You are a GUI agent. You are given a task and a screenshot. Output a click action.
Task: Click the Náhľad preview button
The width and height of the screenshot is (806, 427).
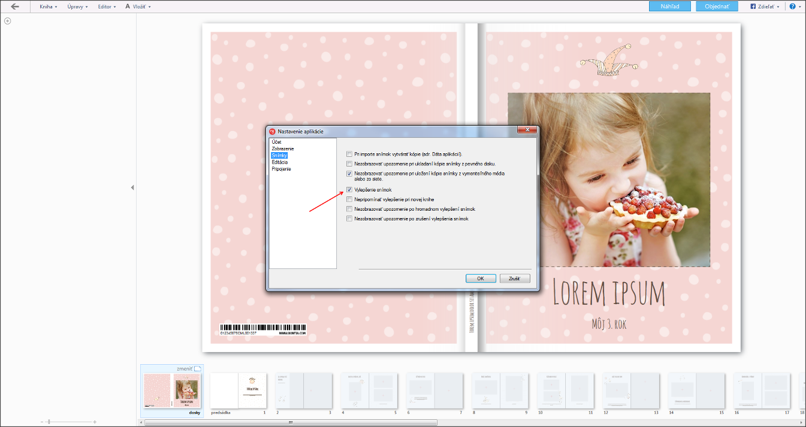pos(670,7)
